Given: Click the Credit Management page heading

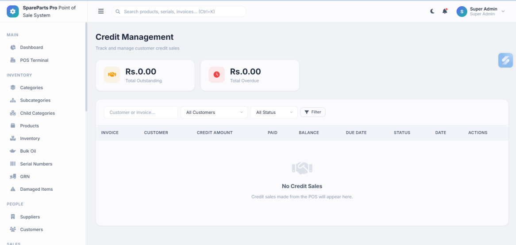Looking at the screenshot, I should 134,37.
